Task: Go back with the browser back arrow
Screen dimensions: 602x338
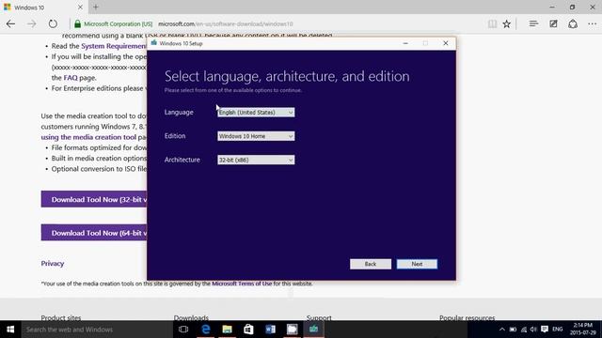Action: click(x=10, y=23)
